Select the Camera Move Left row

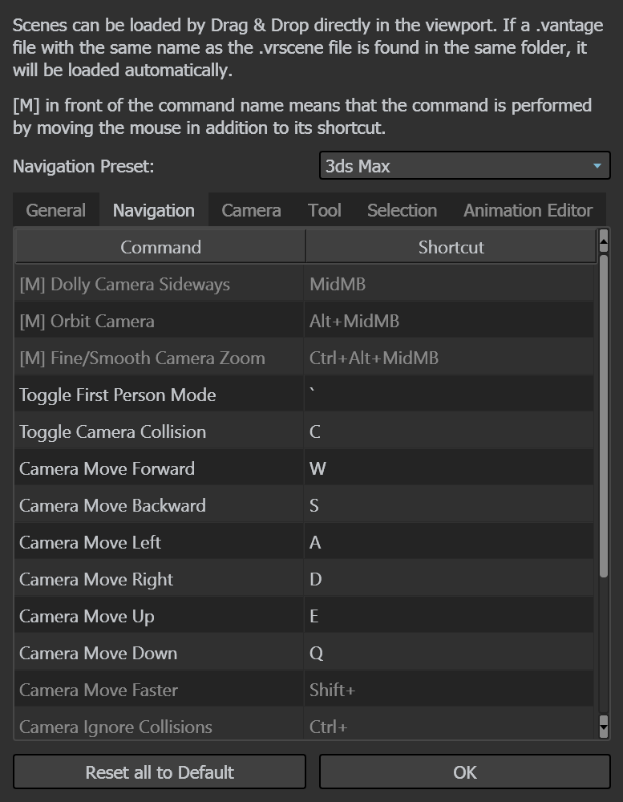click(x=304, y=542)
